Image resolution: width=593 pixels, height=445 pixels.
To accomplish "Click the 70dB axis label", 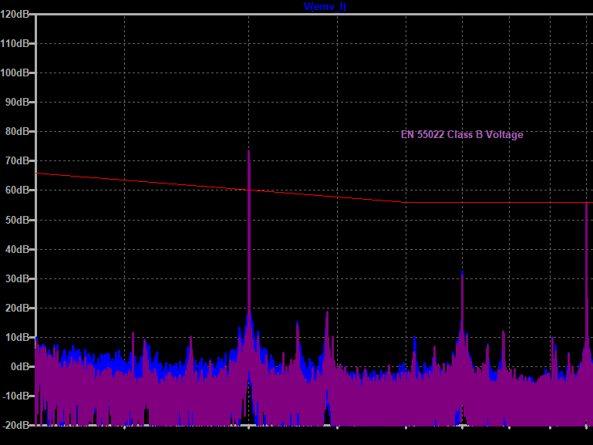I will point(17,160).
